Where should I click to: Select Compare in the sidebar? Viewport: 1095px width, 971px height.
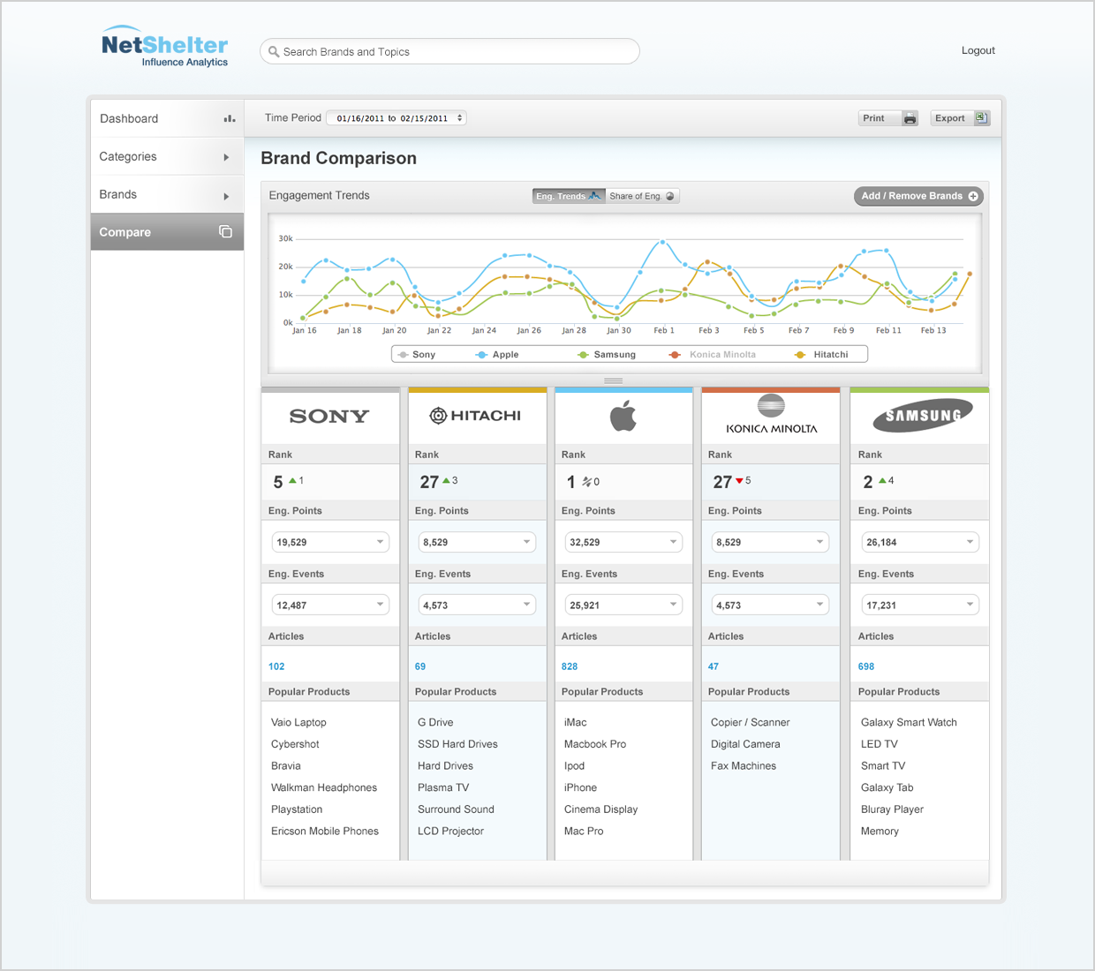click(x=167, y=232)
